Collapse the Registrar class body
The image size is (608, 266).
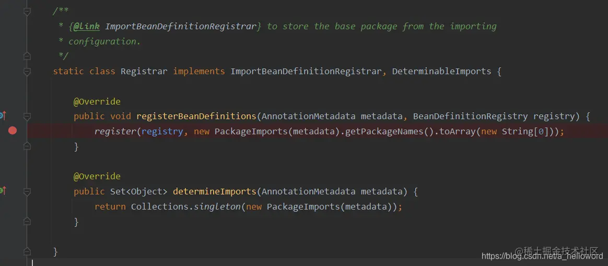(x=27, y=72)
